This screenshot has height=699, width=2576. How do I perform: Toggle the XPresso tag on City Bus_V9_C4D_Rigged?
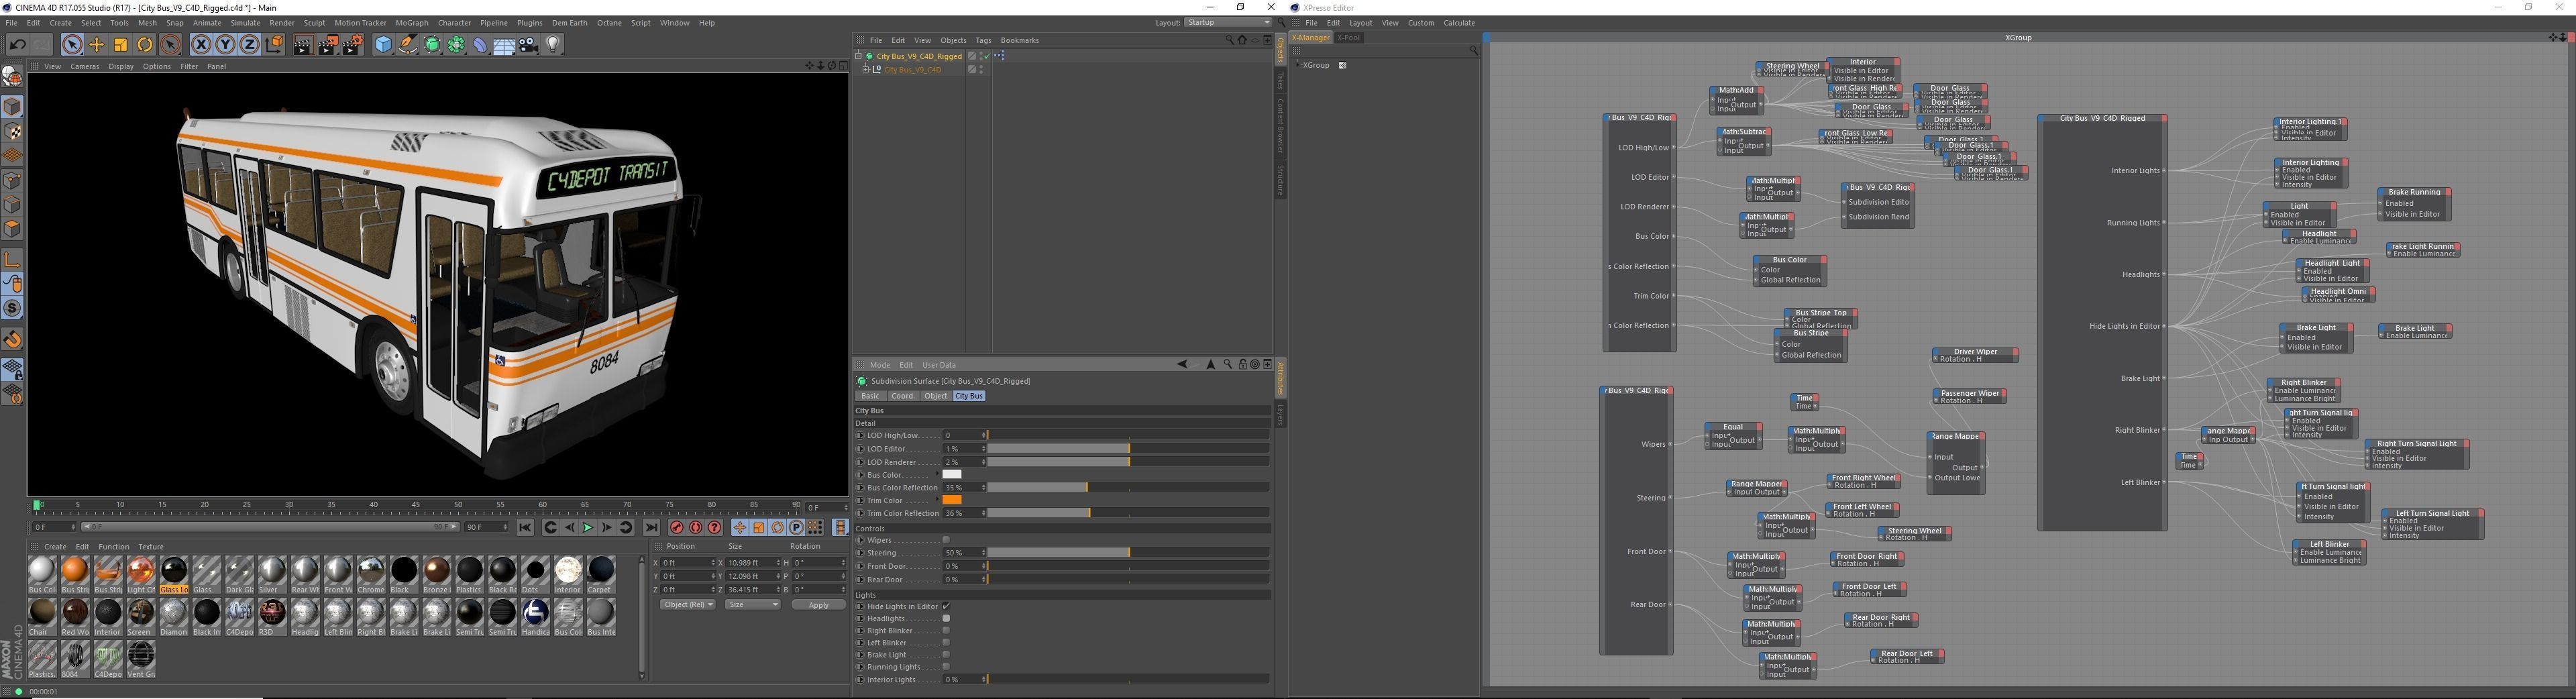coord(1000,56)
